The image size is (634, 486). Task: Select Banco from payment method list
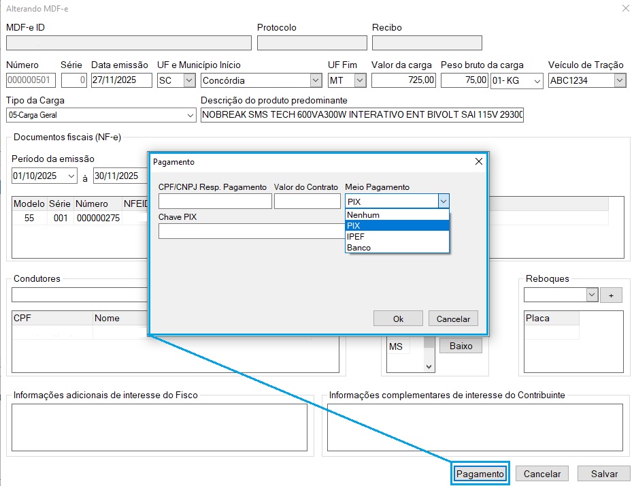[397, 248]
